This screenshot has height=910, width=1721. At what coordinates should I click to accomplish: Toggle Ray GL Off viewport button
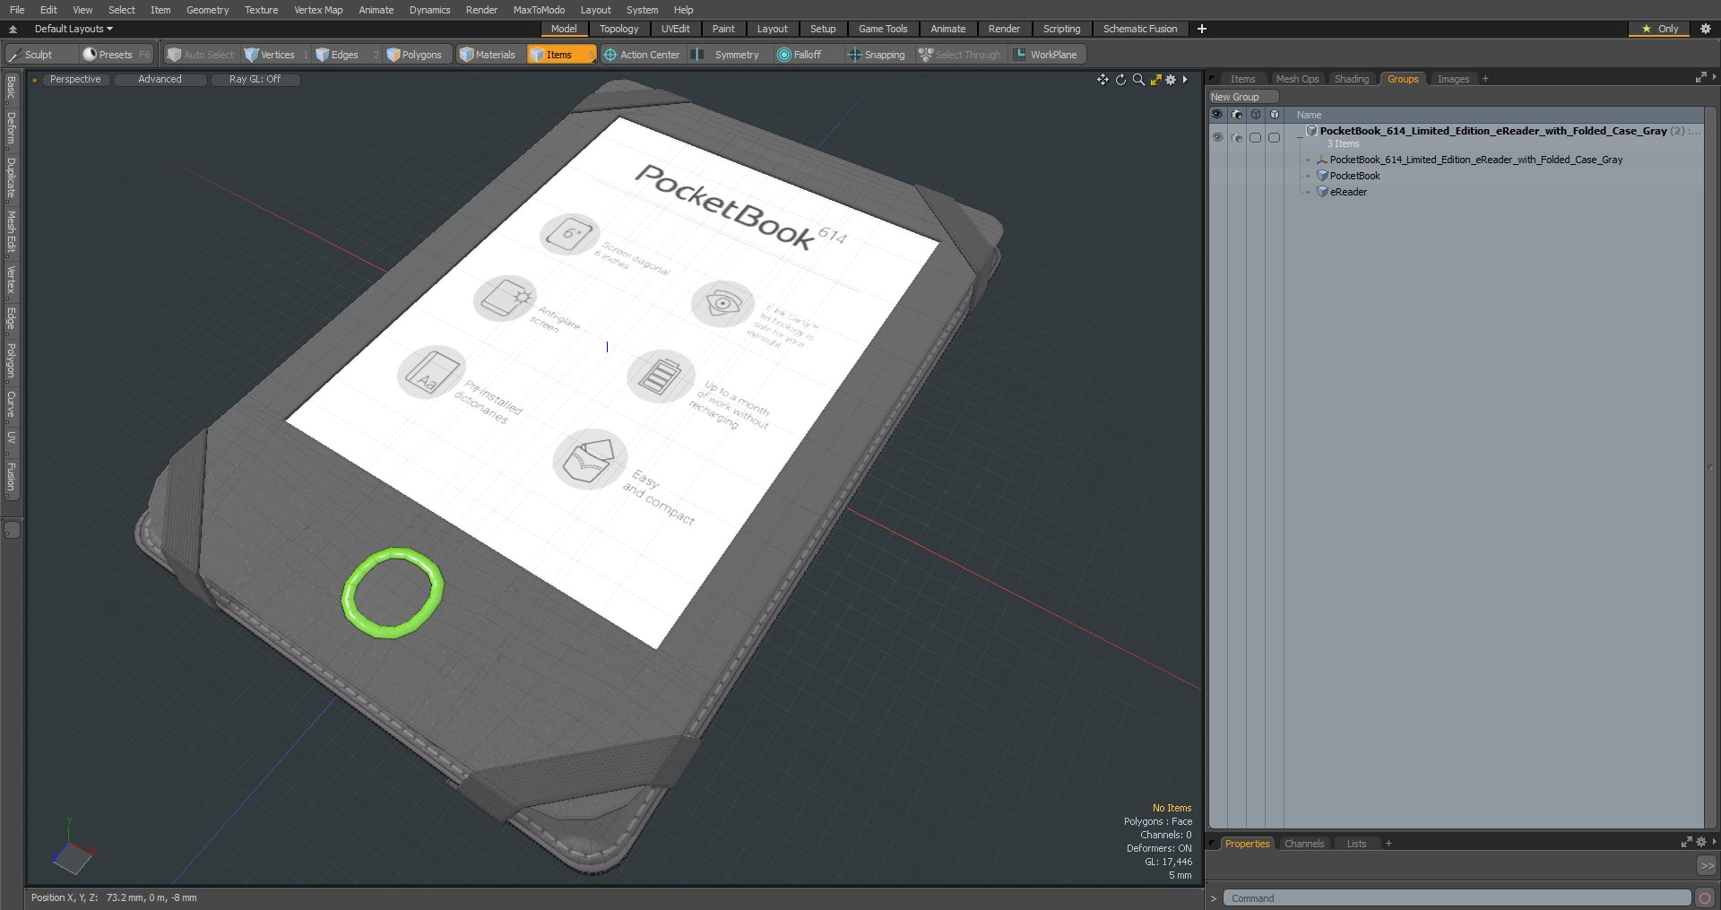pos(255,79)
